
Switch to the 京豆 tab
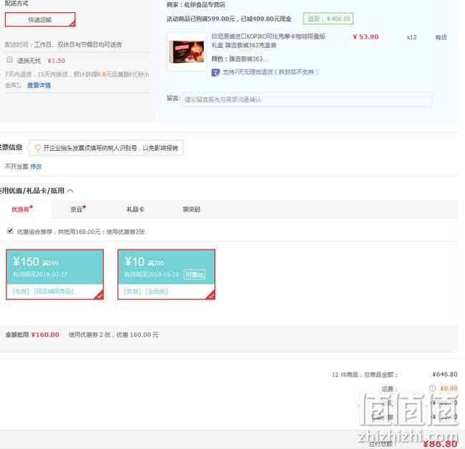click(x=78, y=209)
